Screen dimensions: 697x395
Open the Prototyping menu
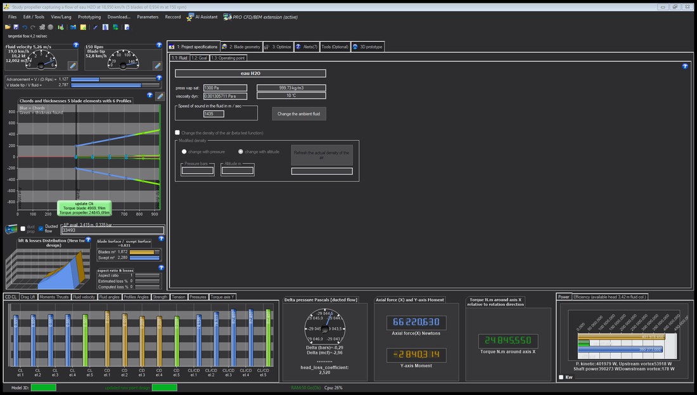pos(89,17)
